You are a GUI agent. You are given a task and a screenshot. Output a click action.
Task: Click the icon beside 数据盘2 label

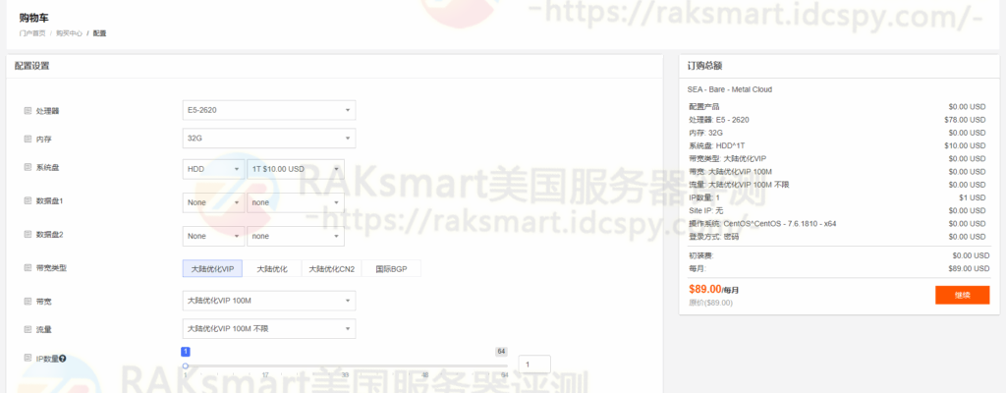pyautogui.click(x=28, y=235)
